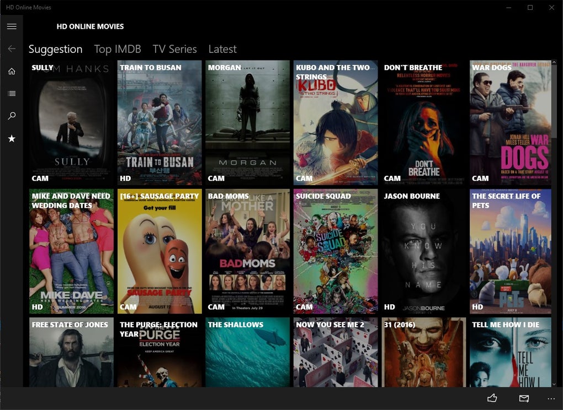
Task: Open the 31 (2016) poster
Action: pos(424,352)
